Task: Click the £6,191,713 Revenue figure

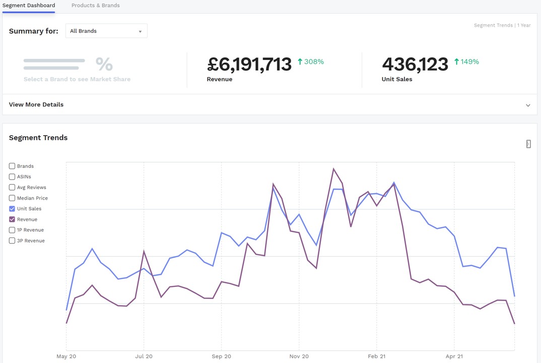Action: pyautogui.click(x=249, y=65)
